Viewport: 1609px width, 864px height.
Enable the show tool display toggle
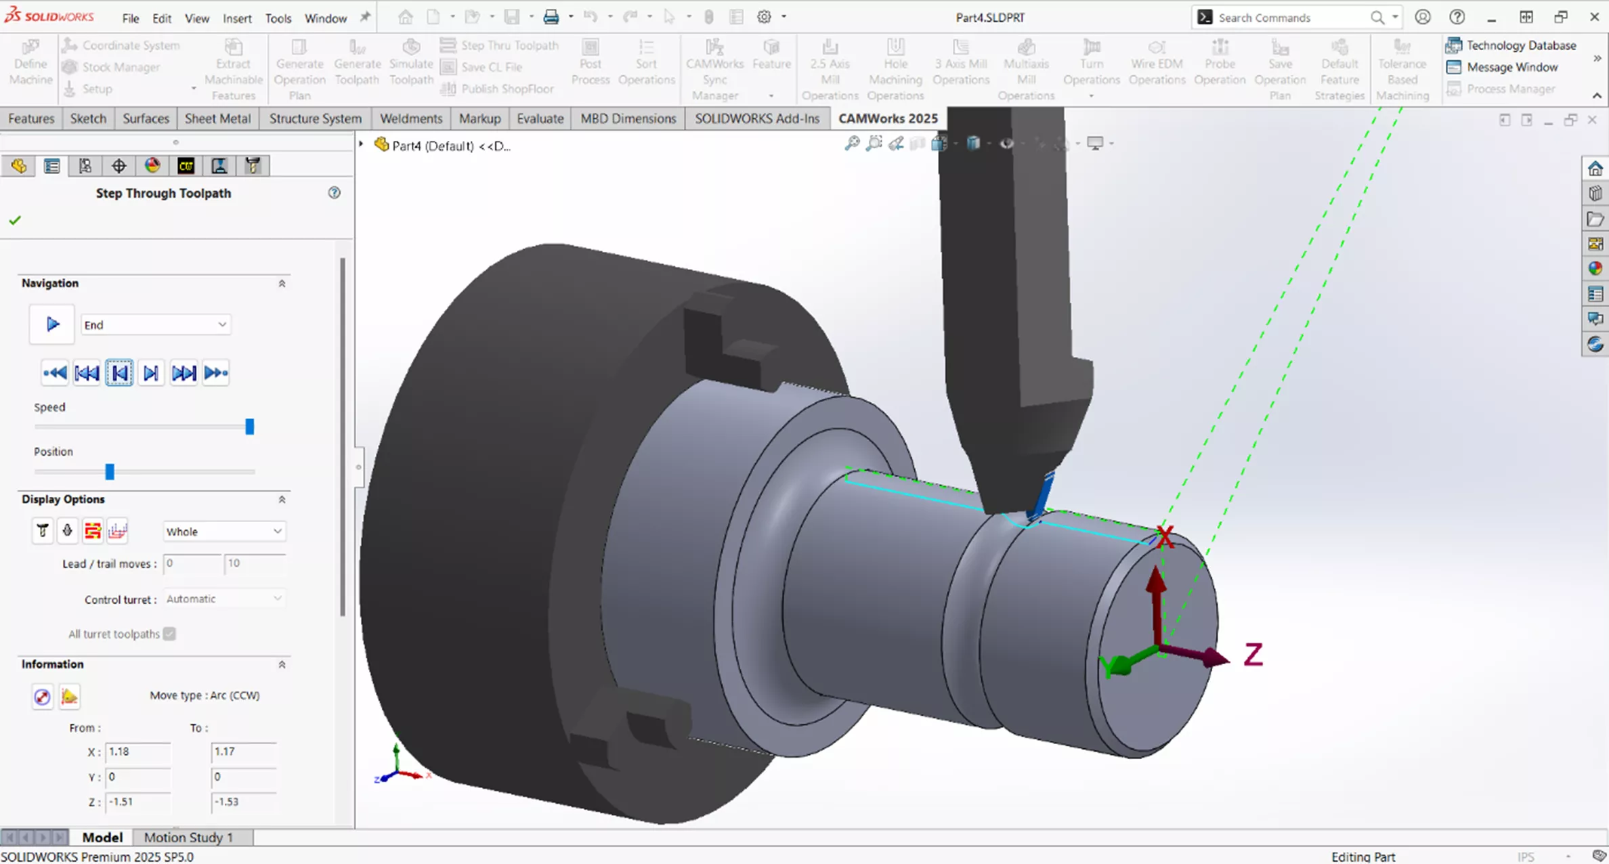point(42,531)
